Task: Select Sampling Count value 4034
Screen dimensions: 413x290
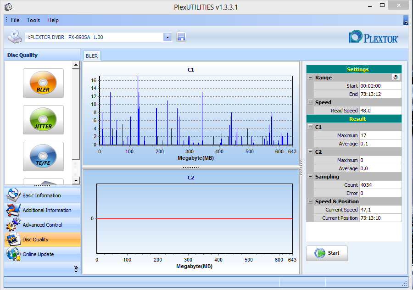Action: click(380, 185)
